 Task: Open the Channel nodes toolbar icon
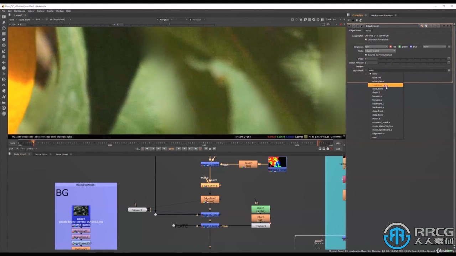(4, 34)
